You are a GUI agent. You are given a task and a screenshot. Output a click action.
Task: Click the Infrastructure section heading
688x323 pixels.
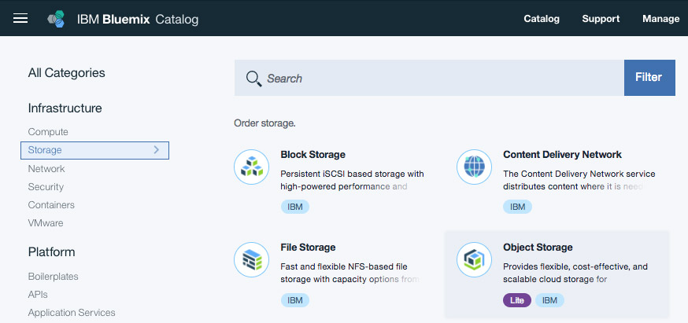pos(65,108)
